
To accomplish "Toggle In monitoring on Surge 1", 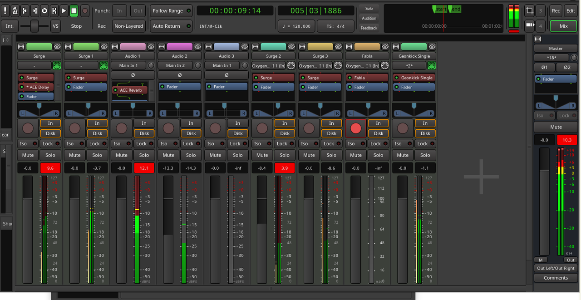I will pos(97,123).
